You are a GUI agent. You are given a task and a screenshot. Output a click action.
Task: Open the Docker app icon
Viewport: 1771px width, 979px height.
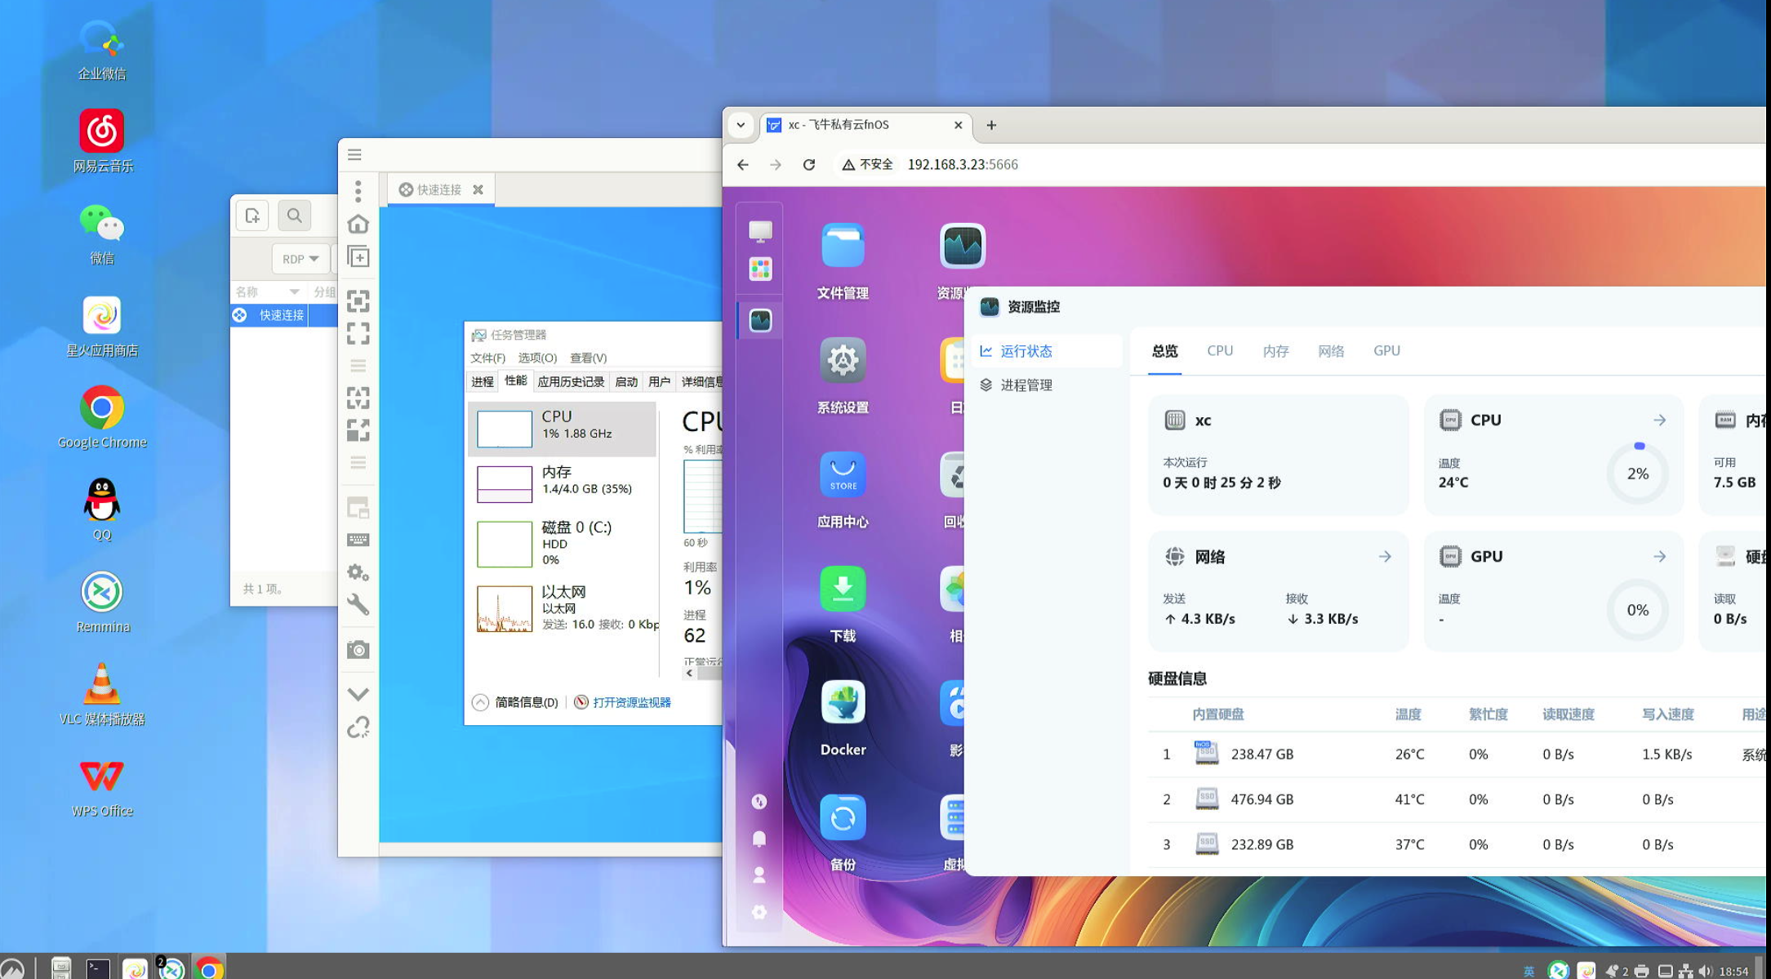pyautogui.click(x=842, y=703)
